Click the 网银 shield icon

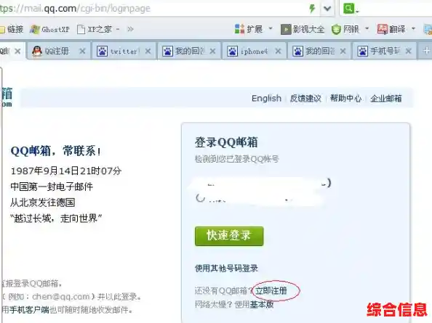[x=336, y=29]
